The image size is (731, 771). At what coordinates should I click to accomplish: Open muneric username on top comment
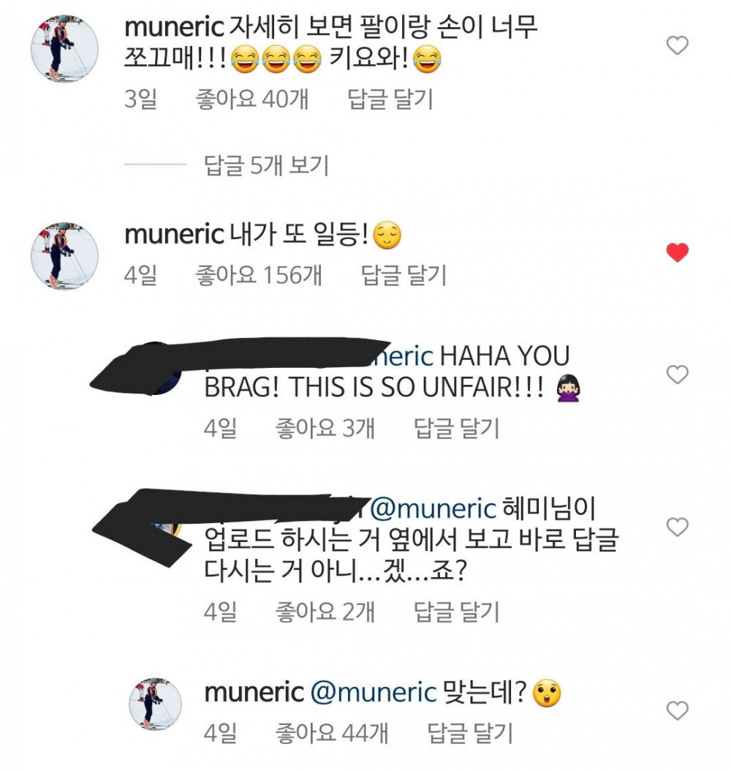[175, 26]
